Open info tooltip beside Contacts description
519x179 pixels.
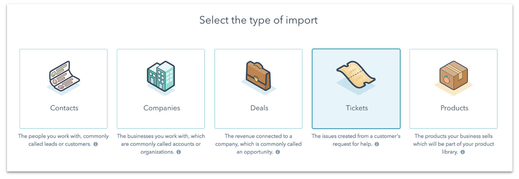coord(95,144)
